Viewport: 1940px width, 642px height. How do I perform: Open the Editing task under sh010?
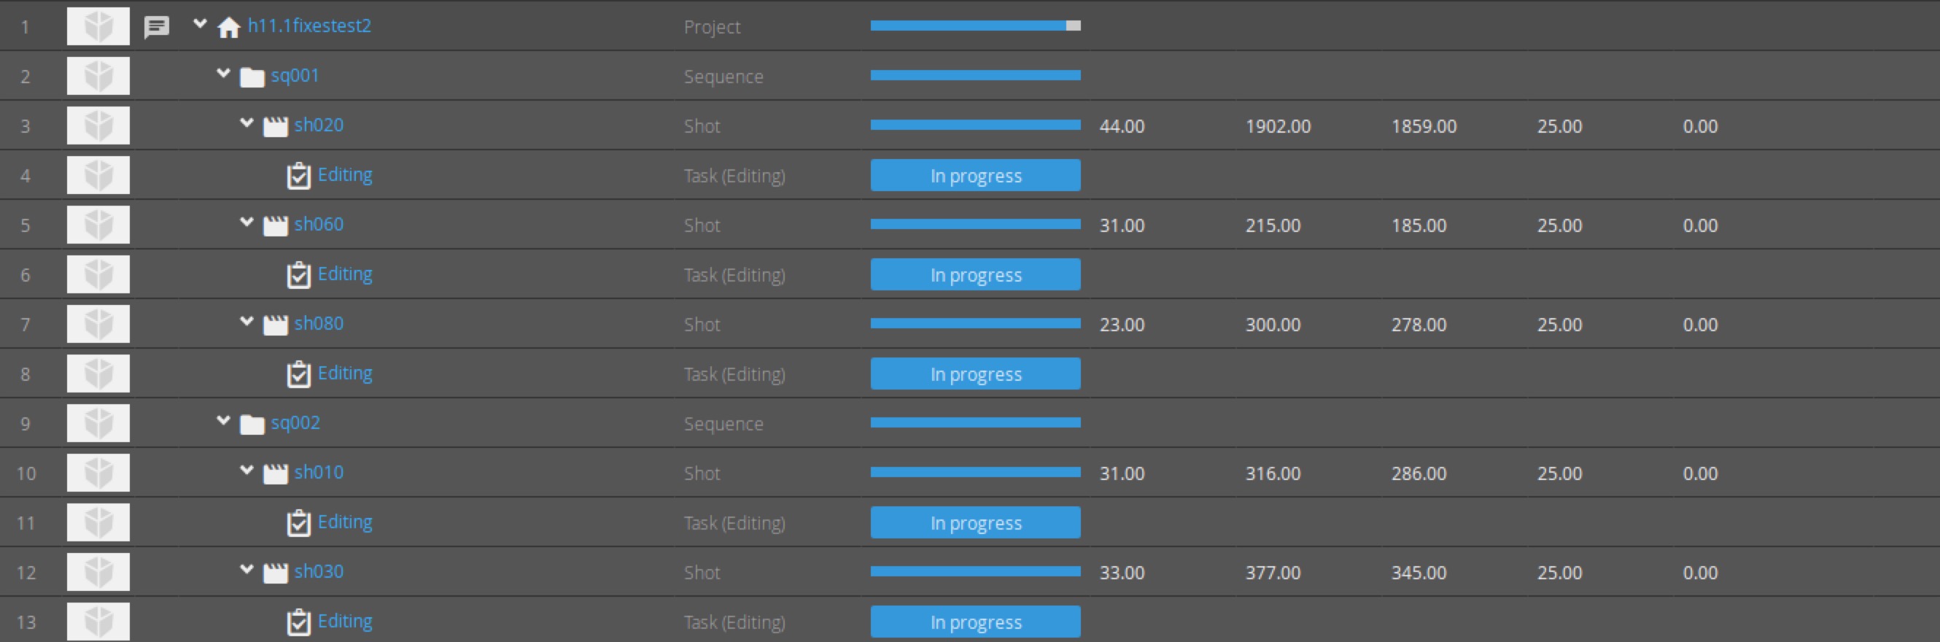(344, 522)
